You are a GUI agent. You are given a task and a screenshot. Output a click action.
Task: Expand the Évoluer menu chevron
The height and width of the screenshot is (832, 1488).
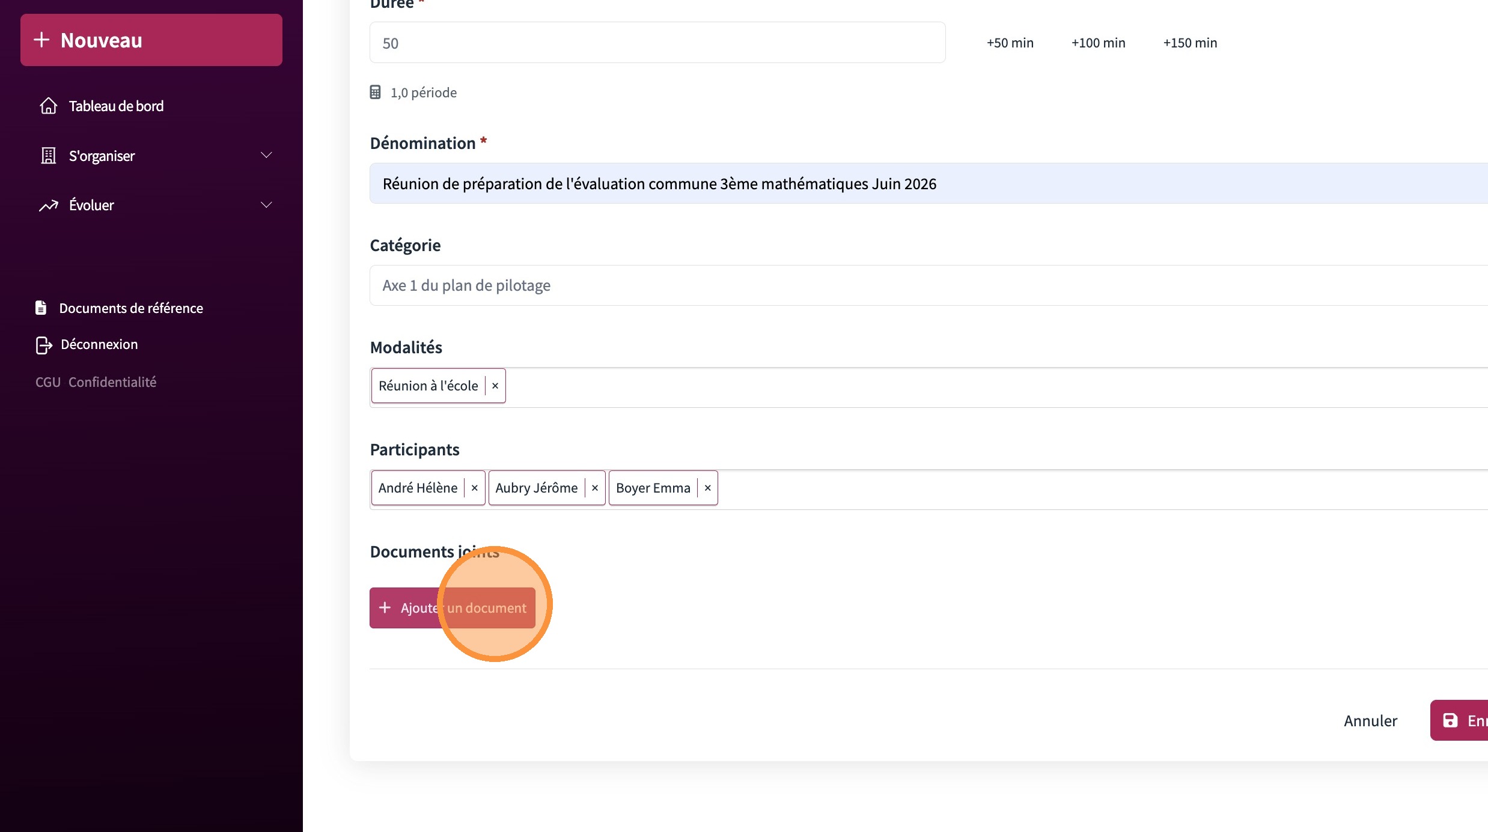(266, 205)
